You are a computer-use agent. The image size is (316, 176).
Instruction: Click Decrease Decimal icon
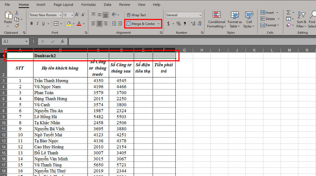200,24
